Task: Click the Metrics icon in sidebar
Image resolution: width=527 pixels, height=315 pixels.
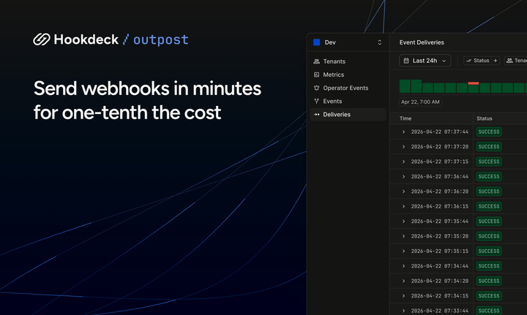Action: point(316,75)
